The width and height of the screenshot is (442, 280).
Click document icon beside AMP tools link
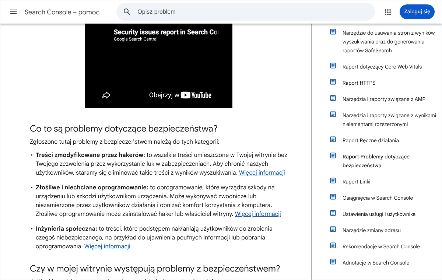(x=333, y=98)
